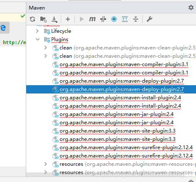Select the second clean plugin row
The height and width of the screenshot is (182, 196).
pos(111,56)
